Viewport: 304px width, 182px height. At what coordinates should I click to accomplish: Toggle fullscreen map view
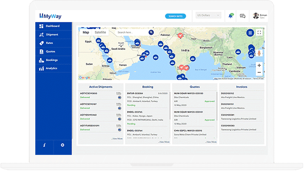[259, 33]
